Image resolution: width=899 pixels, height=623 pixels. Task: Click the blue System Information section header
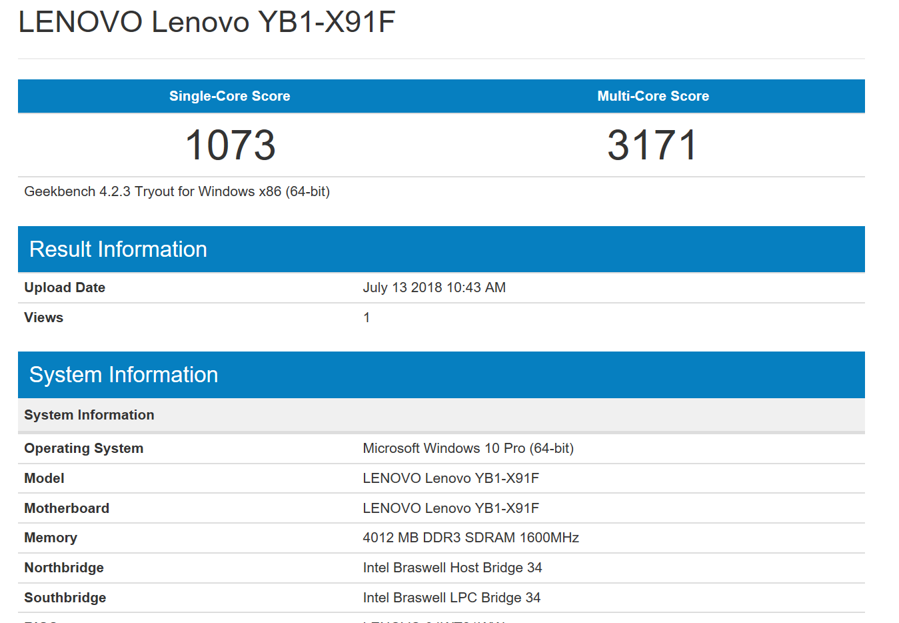441,375
